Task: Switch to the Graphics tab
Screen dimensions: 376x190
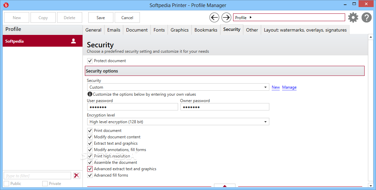Action: [x=179, y=30]
